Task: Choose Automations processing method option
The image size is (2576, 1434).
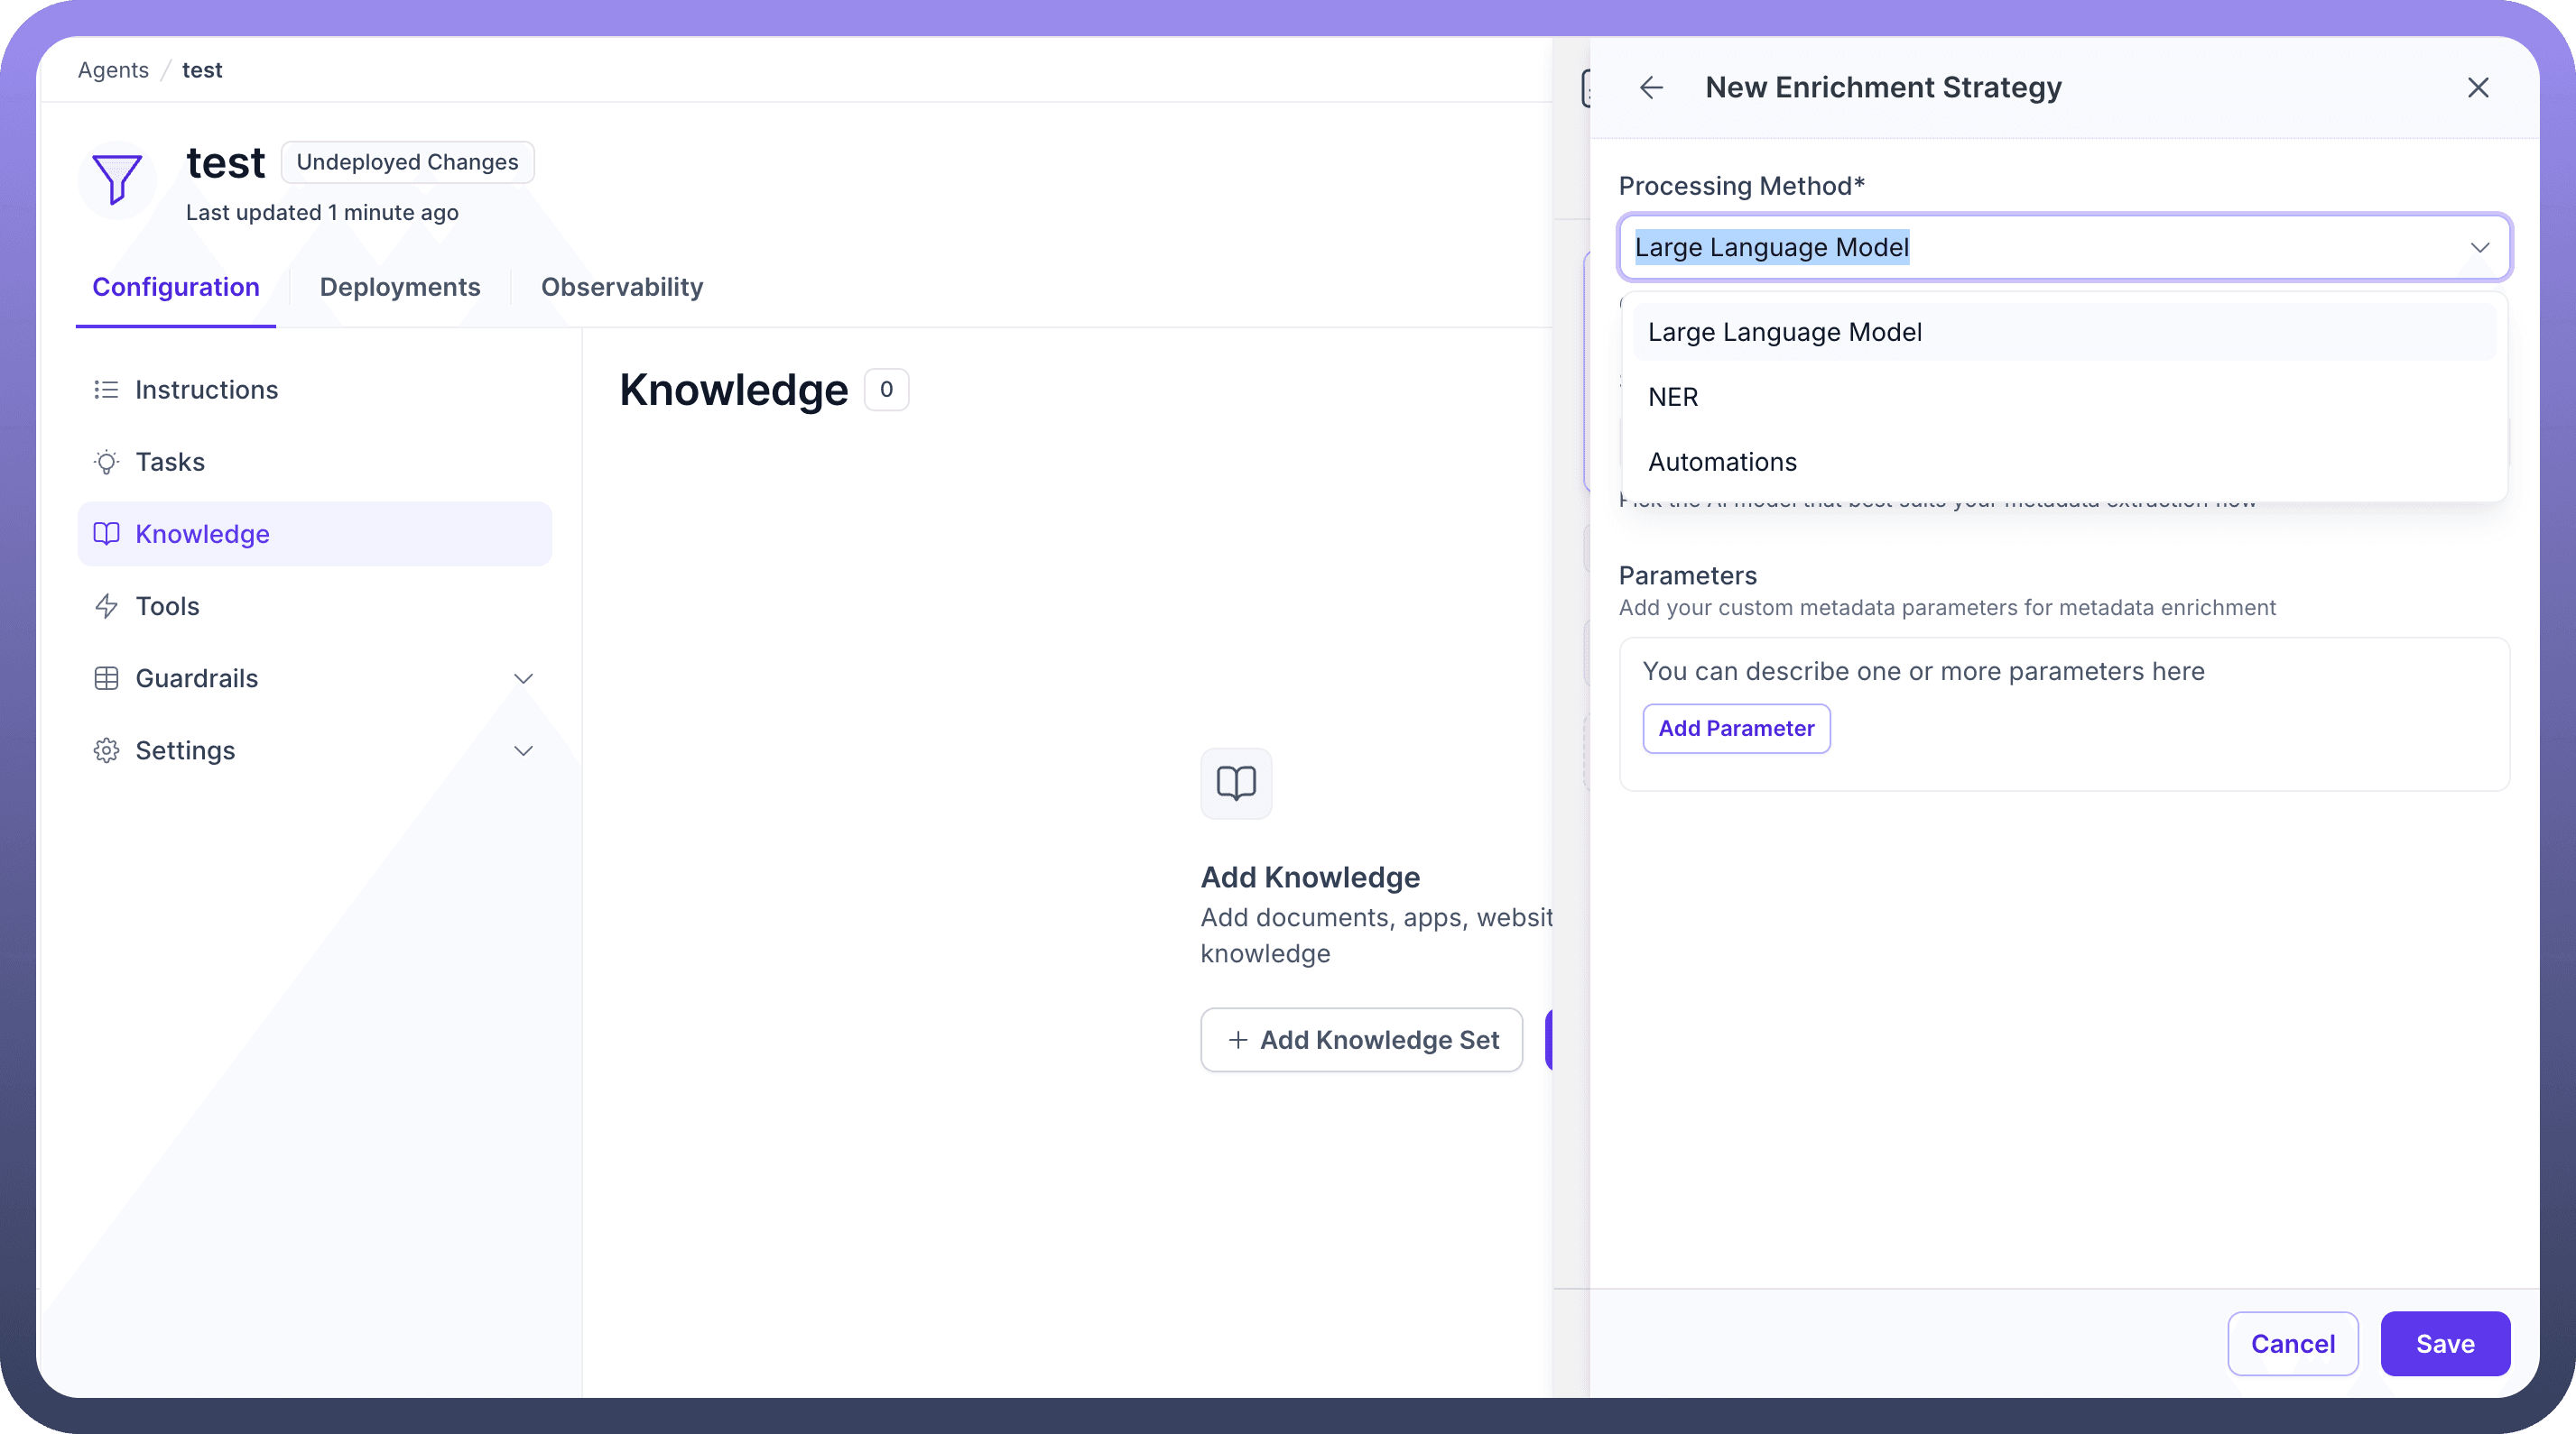Action: tap(1722, 462)
